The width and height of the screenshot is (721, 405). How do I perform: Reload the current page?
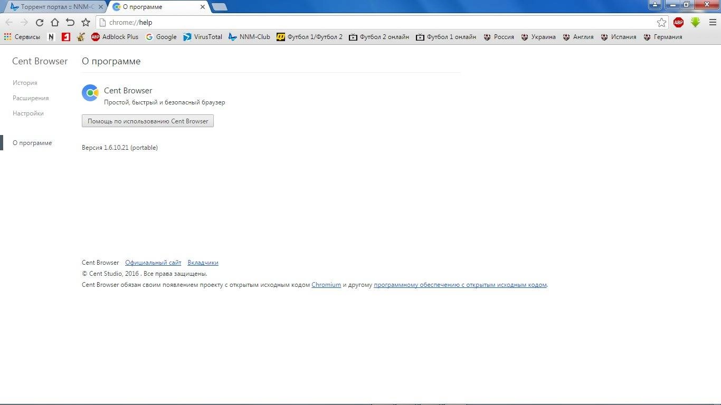(39, 22)
